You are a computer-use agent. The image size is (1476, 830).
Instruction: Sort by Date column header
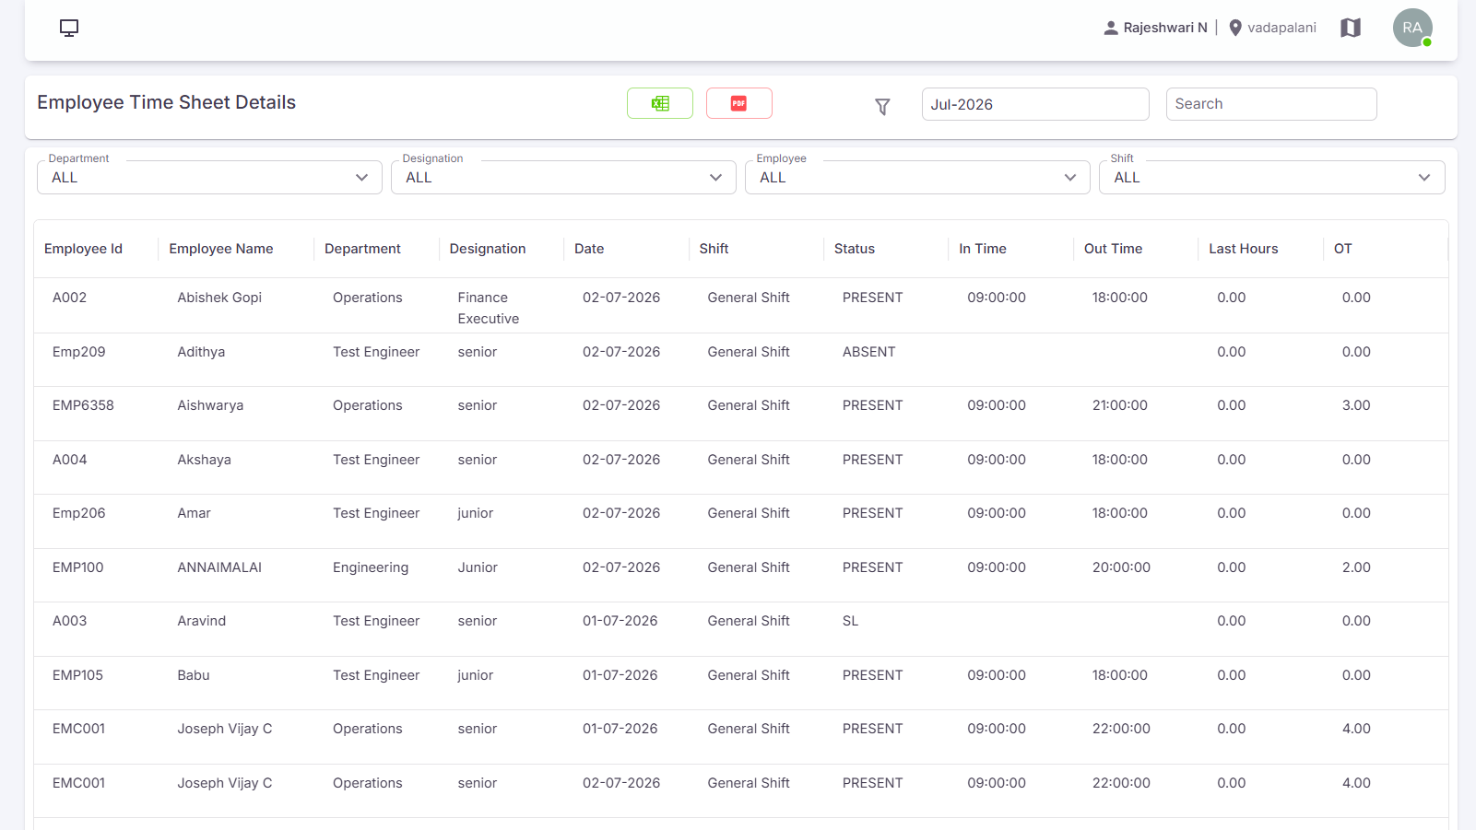(x=589, y=249)
